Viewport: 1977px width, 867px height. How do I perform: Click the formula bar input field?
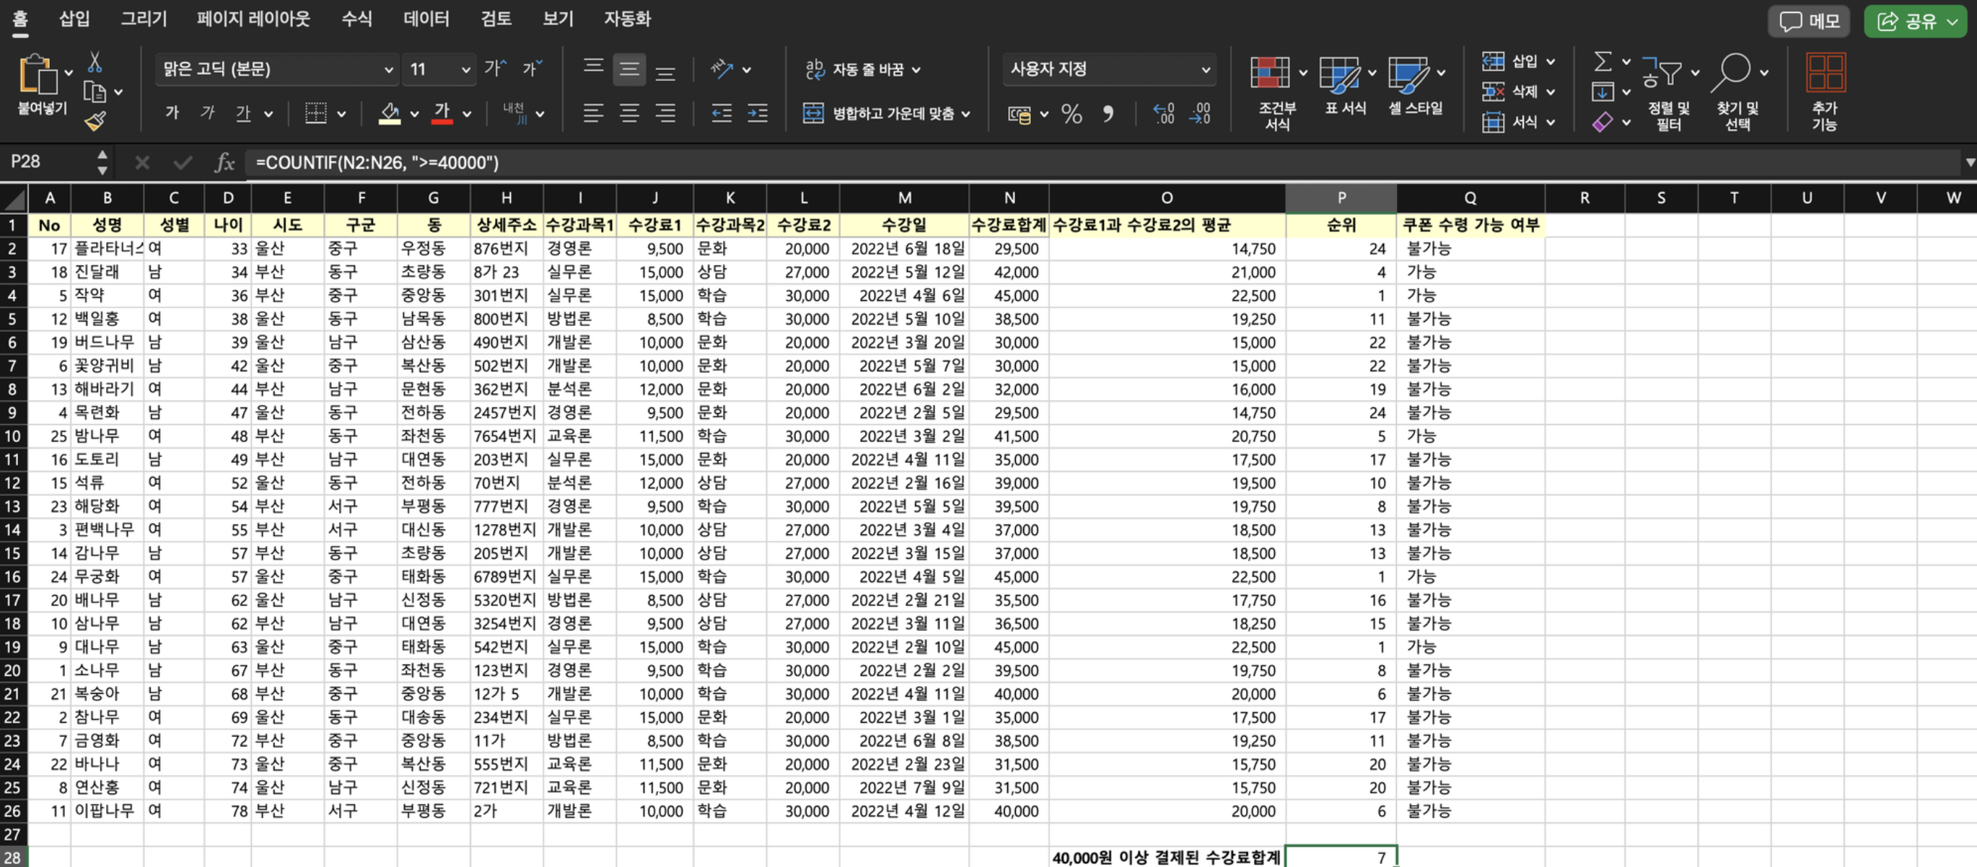1074,162
